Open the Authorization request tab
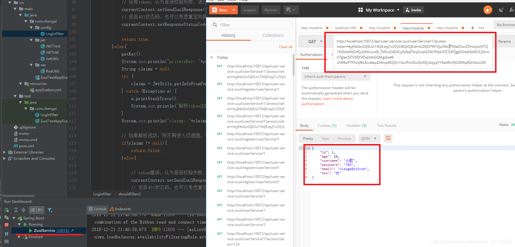The width and height of the screenshot is (515, 247). click(x=311, y=55)
